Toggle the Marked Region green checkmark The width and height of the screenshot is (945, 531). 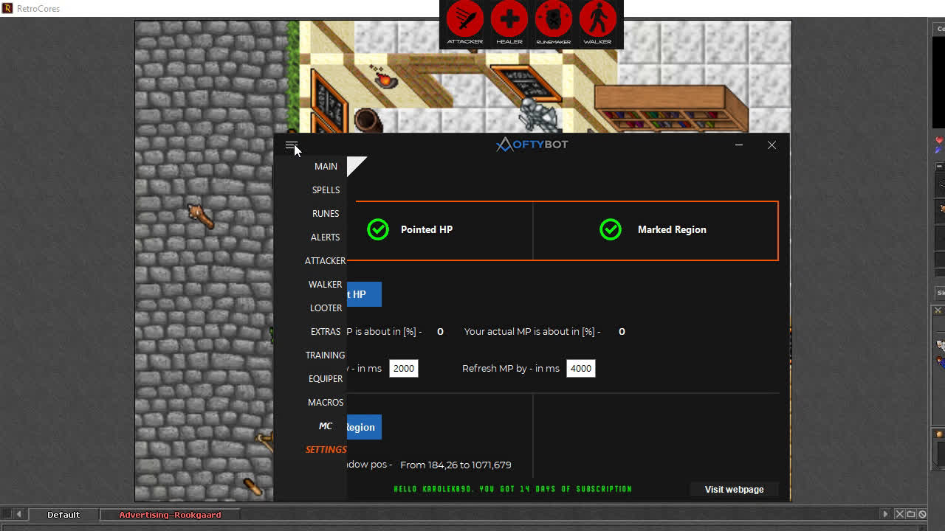pyautogui.click(x=611, y=229)
